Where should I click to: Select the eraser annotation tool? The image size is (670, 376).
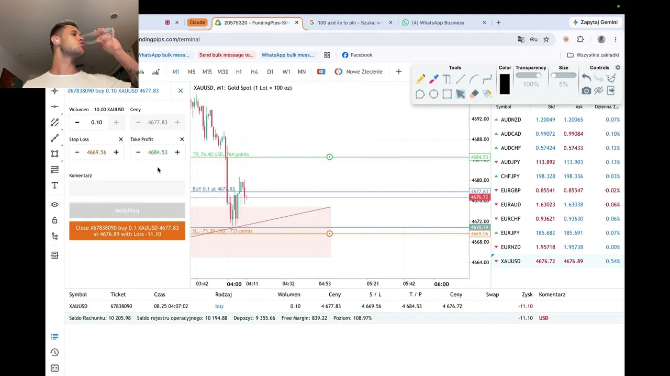click(x=474, y=94)
